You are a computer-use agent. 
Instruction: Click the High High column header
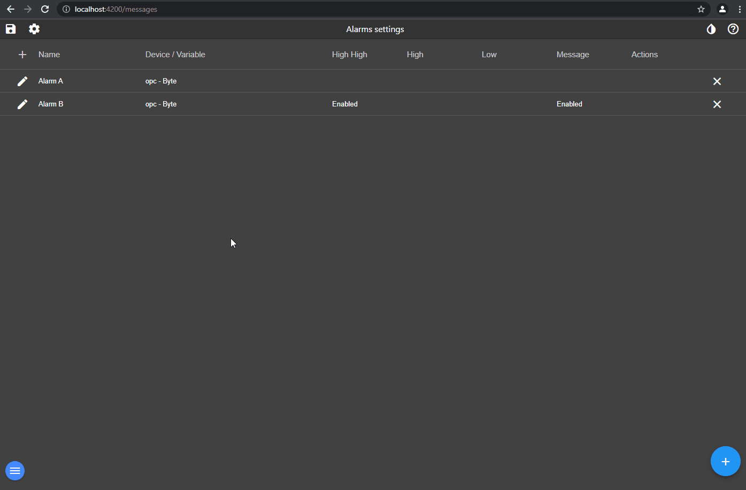click(x=349, y=55)
